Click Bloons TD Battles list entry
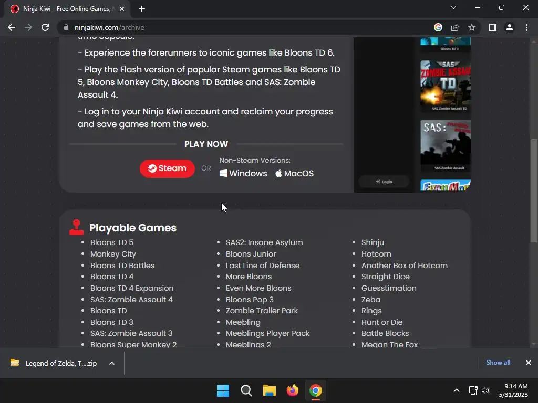Viewport: 538px width, 403px height. click(122, 265)
